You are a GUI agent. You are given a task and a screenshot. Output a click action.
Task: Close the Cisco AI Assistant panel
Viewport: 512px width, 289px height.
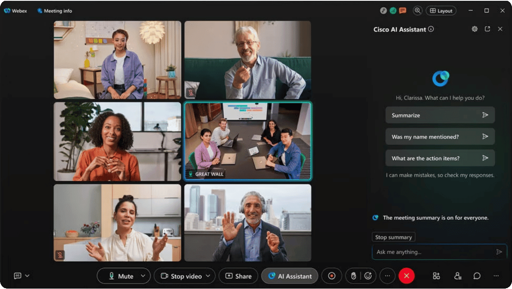(500, 29)
